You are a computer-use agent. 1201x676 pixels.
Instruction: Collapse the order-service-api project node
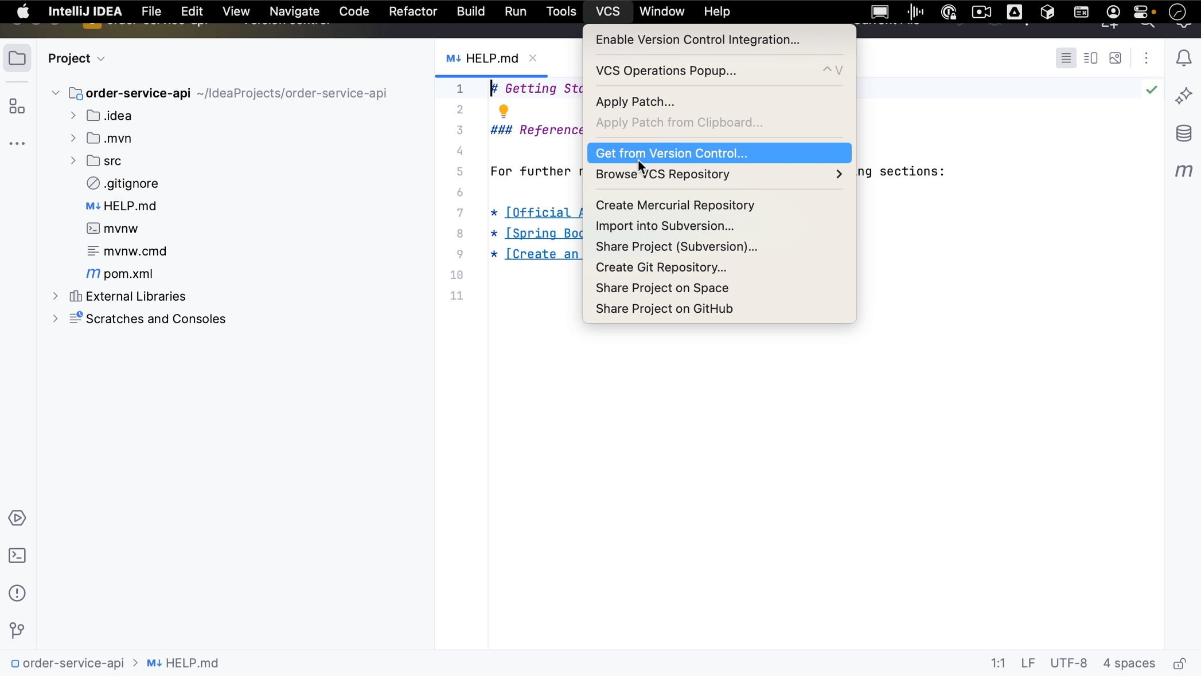pos(54,92)
